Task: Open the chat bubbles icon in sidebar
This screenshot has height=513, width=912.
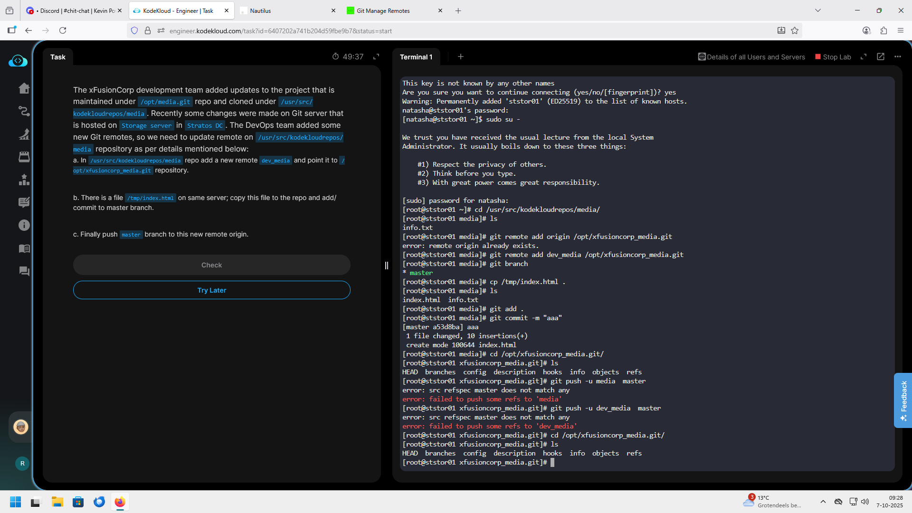Action: click(x=24, y=271)
